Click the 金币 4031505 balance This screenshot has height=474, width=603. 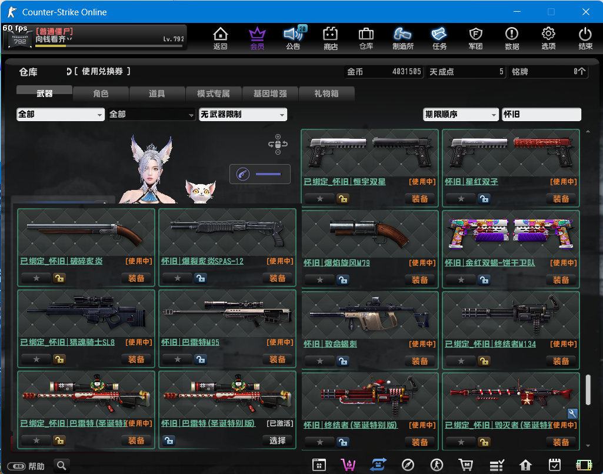coord(384,72)
